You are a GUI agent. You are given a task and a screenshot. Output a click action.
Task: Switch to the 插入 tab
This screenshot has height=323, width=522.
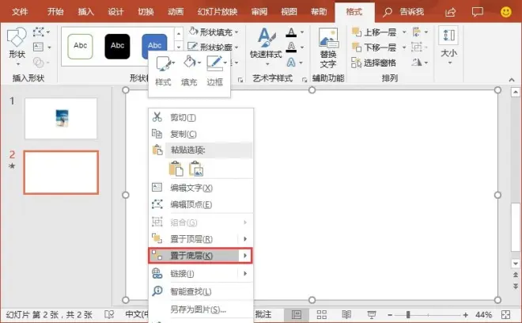pyautogui.click(x=86, y=12)
